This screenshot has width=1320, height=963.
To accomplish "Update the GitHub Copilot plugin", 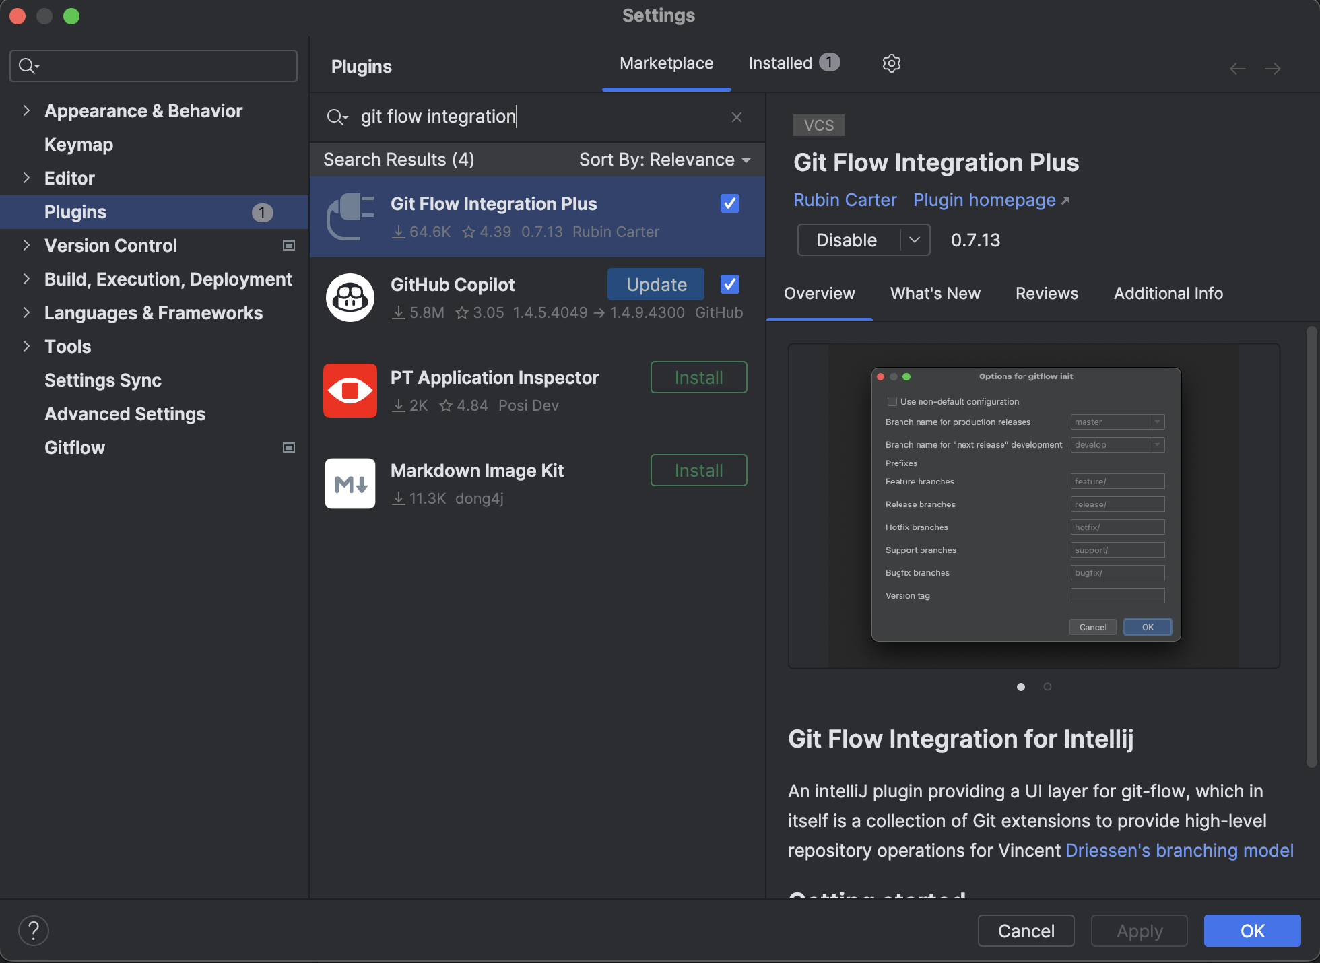I will pos(656,284).
